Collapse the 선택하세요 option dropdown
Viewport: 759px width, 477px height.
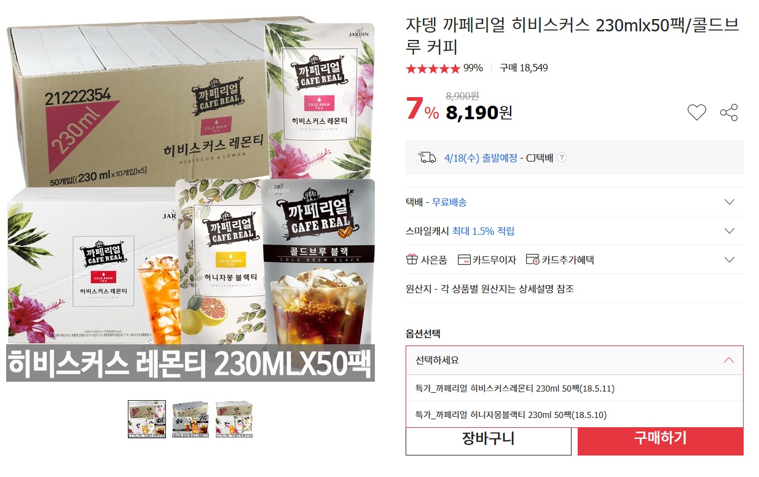pyautogui.click(x=575, y=360)
